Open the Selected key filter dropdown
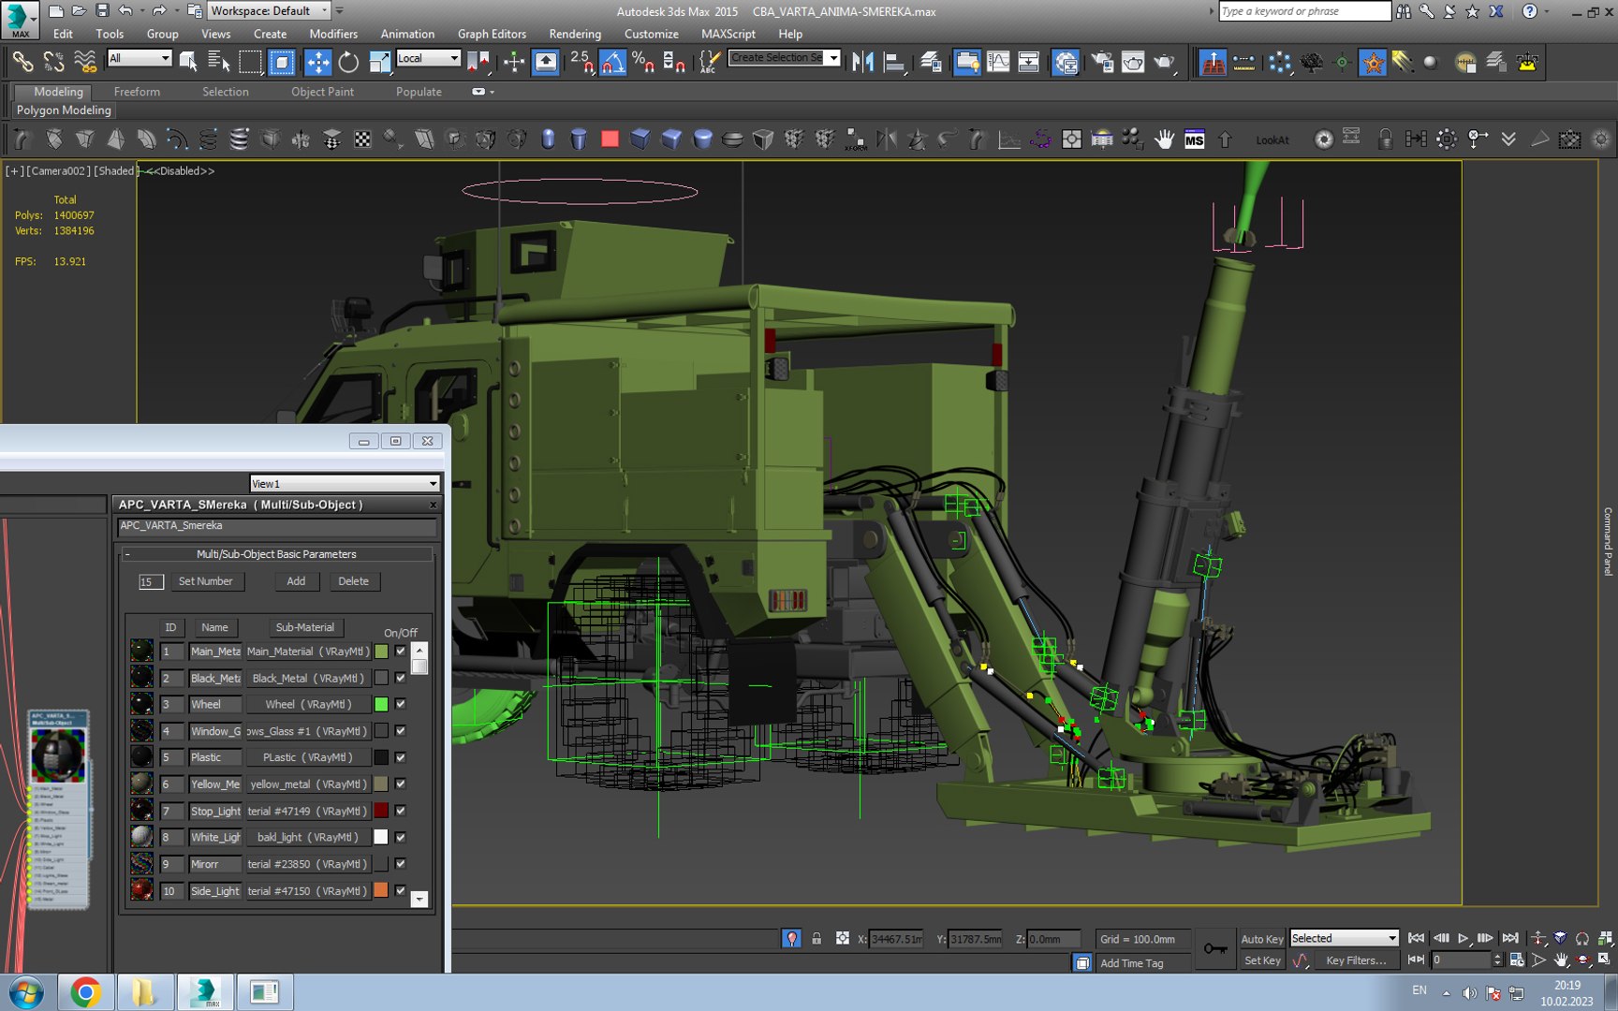 pos(1344,938)
